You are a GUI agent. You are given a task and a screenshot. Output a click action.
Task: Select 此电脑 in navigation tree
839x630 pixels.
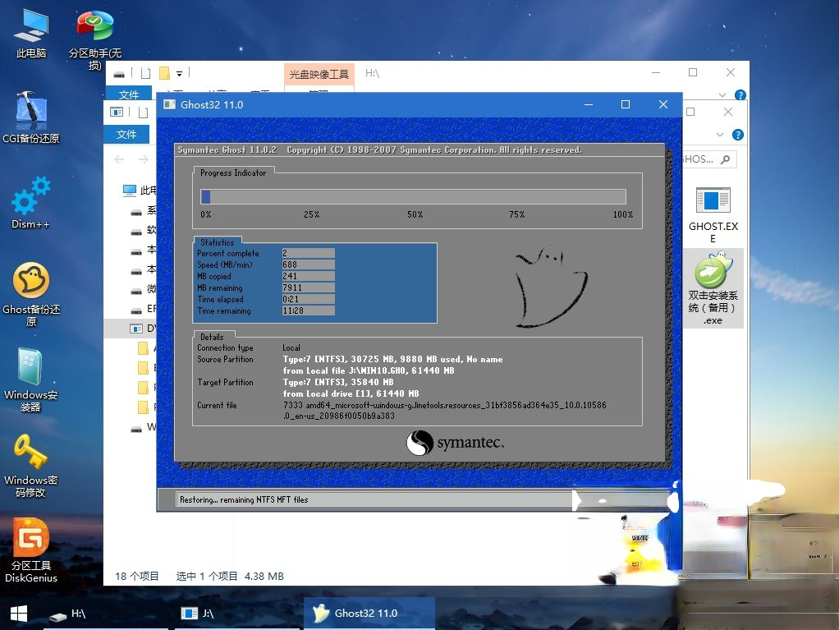tap(140, 191)
